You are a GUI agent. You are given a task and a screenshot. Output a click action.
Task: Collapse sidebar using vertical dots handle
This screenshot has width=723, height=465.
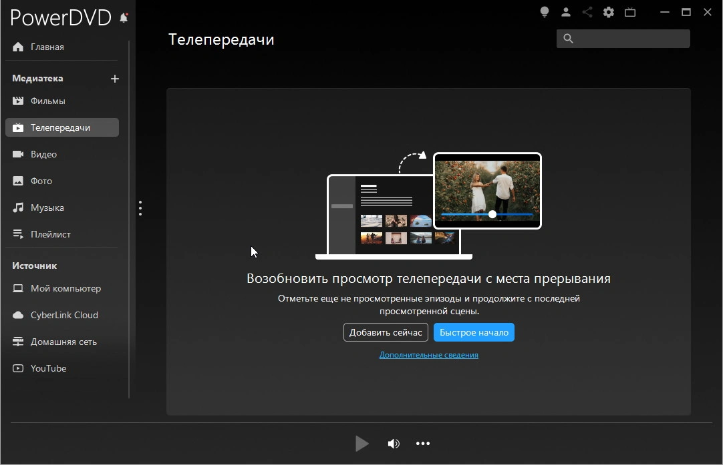tap(140, 208)
